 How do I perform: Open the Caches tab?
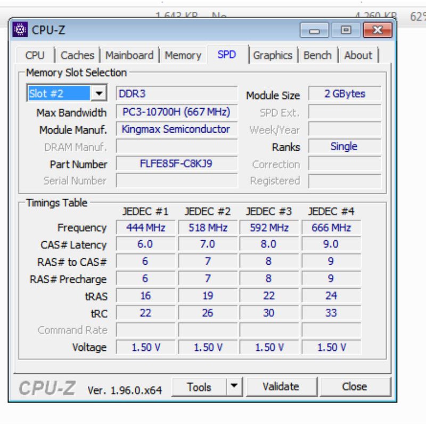(x=77, y=55)
